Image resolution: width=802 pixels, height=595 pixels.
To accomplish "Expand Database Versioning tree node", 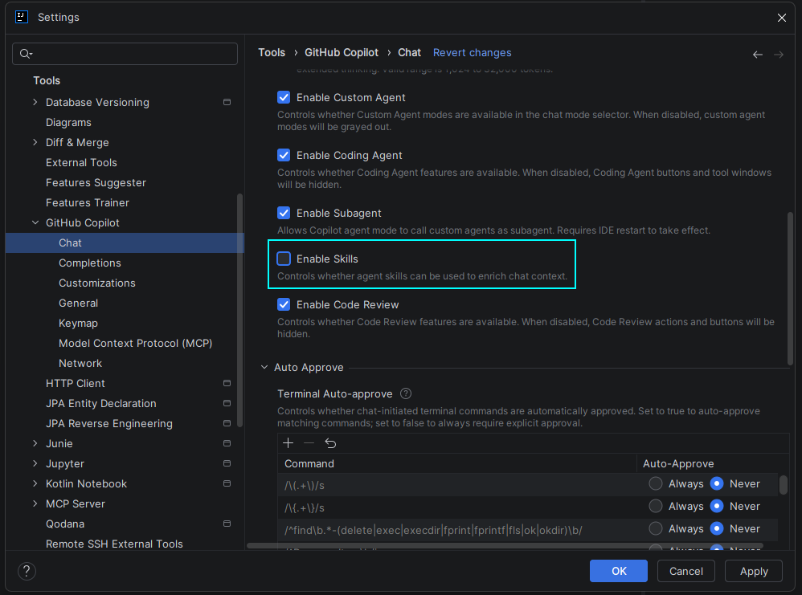I will click(35, 102).
